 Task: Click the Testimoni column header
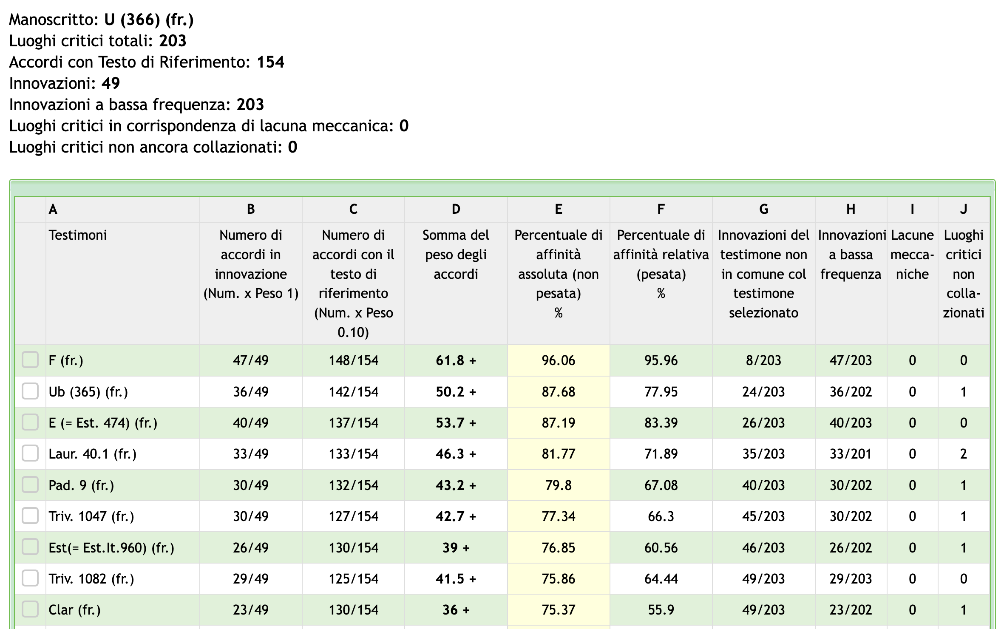tap(78, 235)
